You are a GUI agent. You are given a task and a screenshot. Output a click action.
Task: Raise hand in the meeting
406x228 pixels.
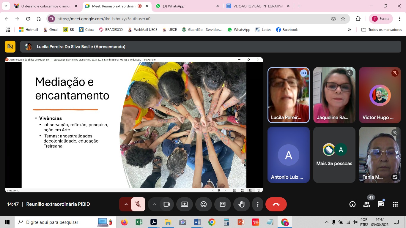point(241,204)
